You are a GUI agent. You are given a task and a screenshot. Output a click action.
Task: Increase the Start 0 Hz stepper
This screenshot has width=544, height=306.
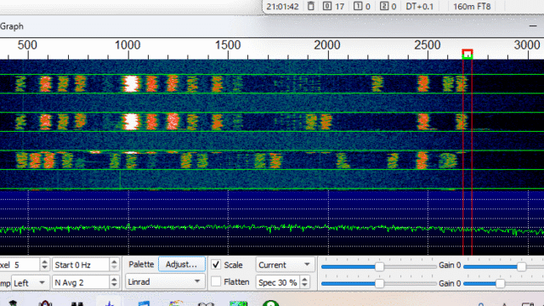coord(114,261)
